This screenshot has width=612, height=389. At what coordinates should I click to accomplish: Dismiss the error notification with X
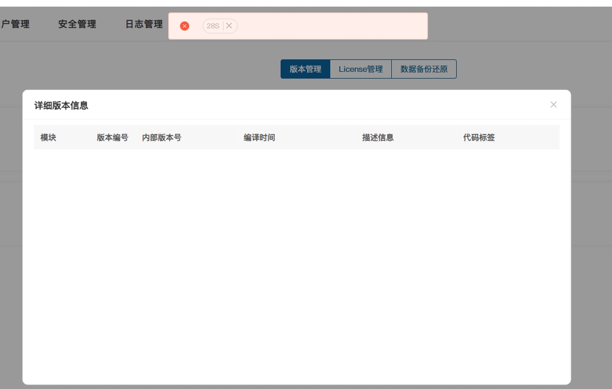(x=229, y=26)
